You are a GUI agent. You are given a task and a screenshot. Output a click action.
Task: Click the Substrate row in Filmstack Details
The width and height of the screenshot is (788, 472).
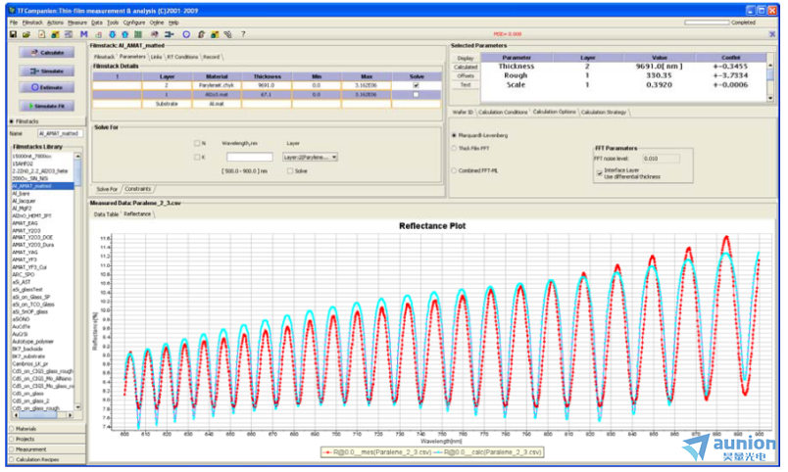pos(267,104)
